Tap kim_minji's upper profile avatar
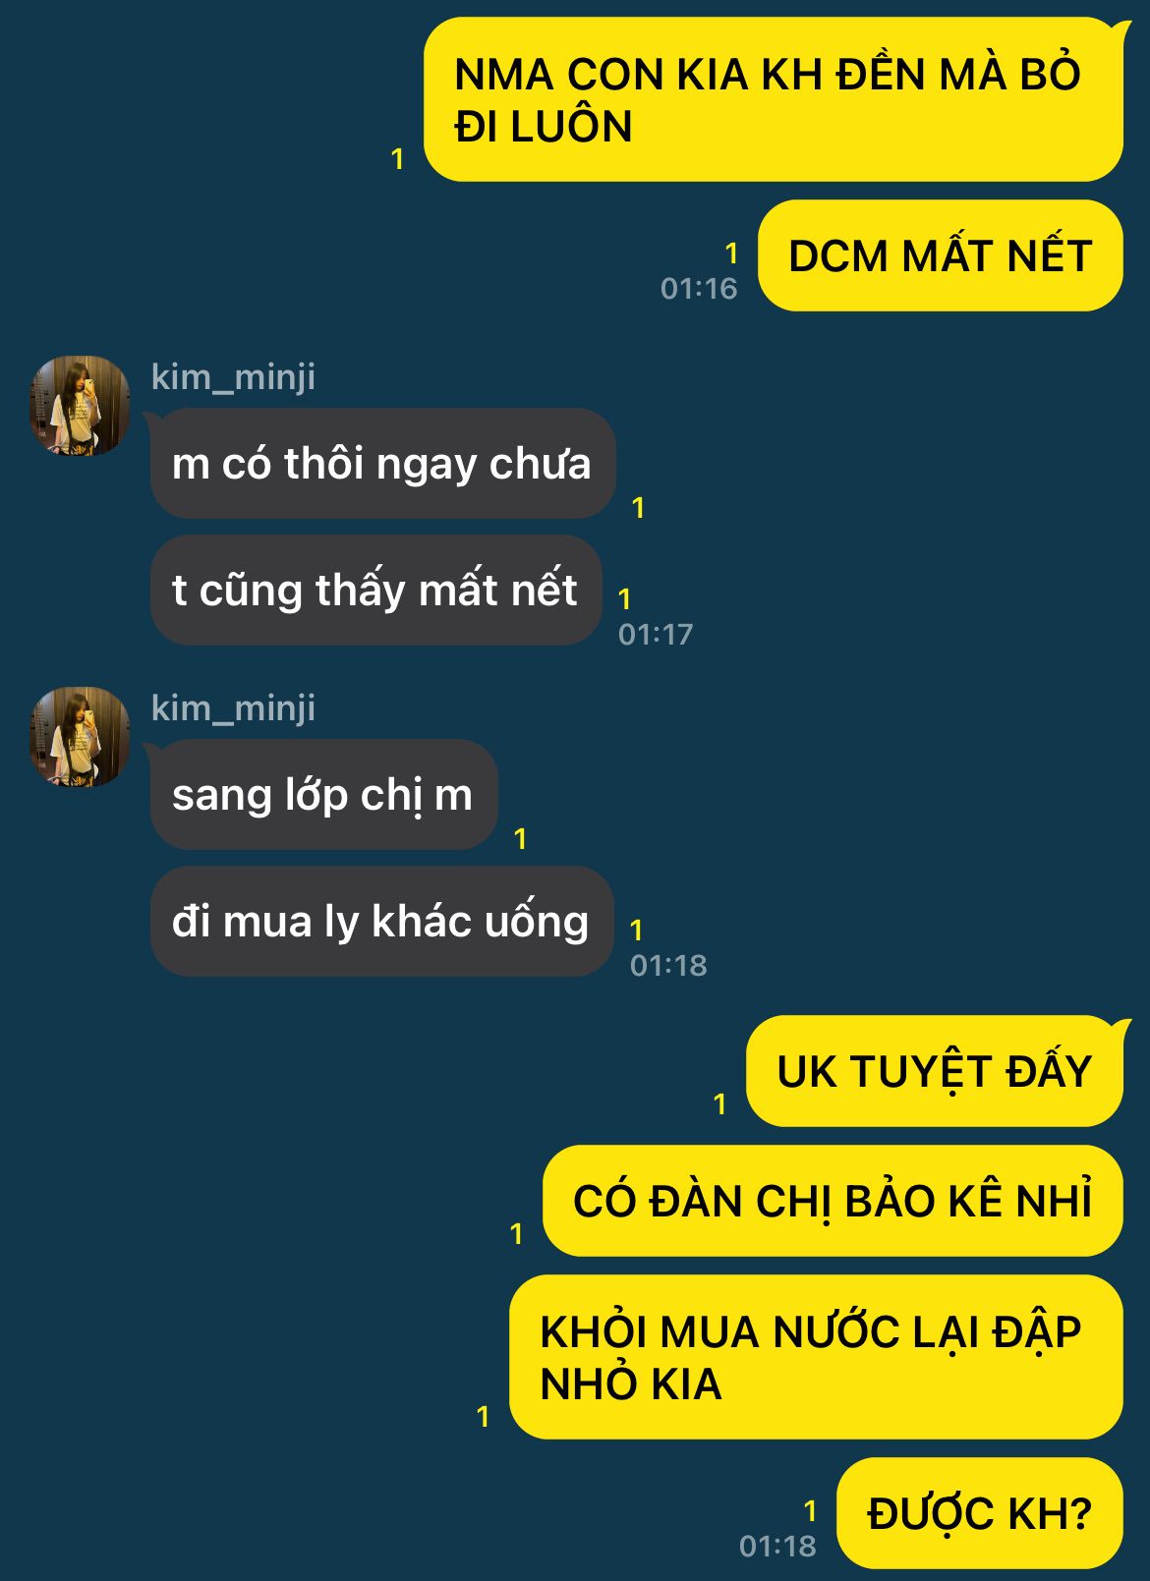Screen dimensions: 1150x1581 tap(80, 406)
